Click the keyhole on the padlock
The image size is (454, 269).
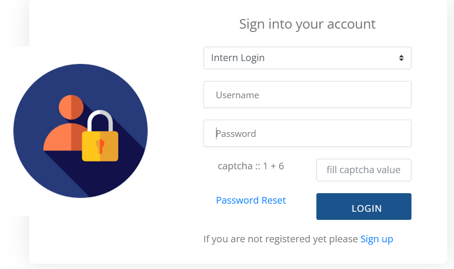(x=100, y=145)
